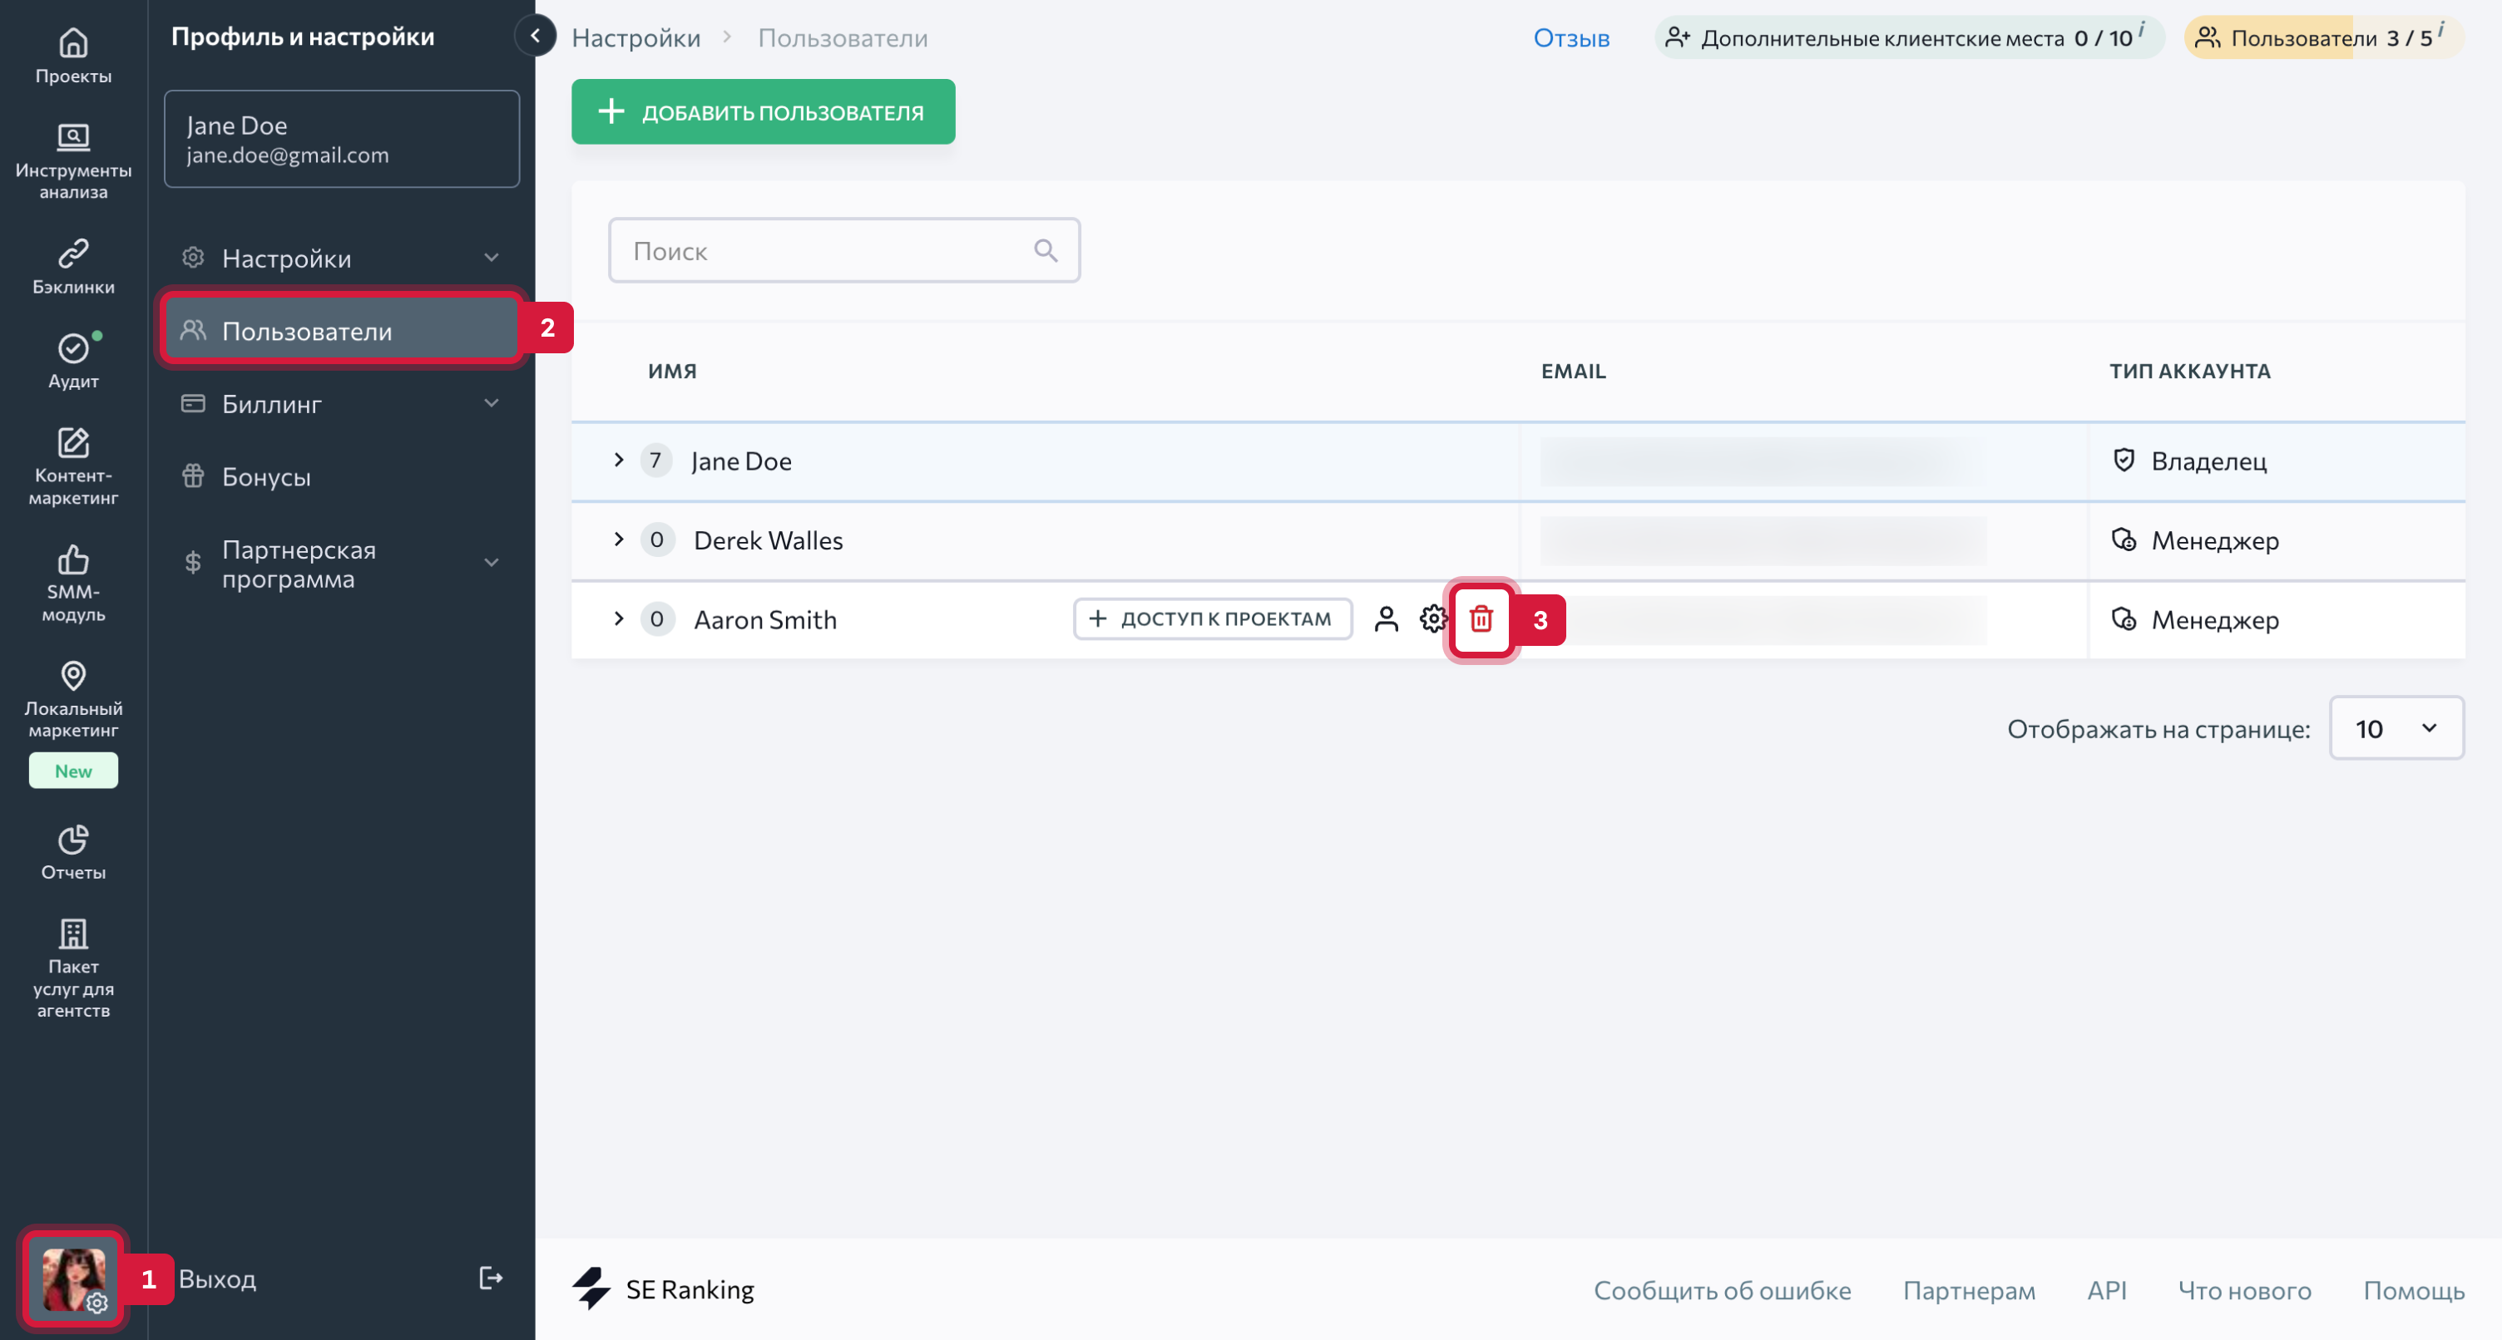Screen dimensions: 2502x1340
Task: Click the ИМЯ column header
Action: click(x=672, y=371)
